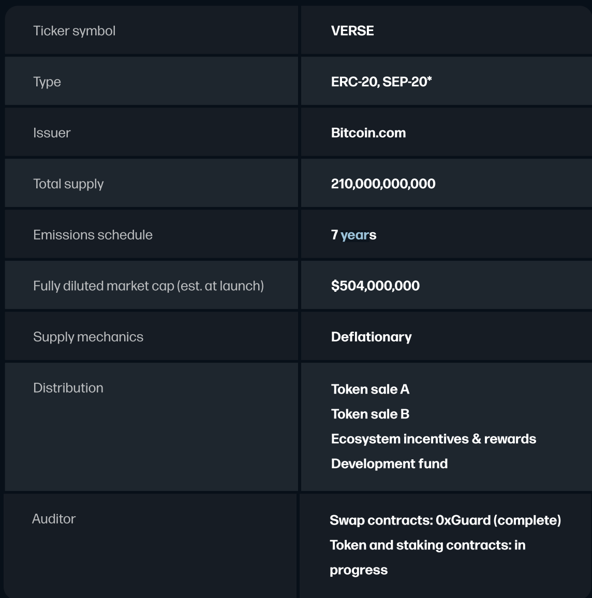
Task: Click 'Token sale B' in Distribution
Action: pos(371,414)
